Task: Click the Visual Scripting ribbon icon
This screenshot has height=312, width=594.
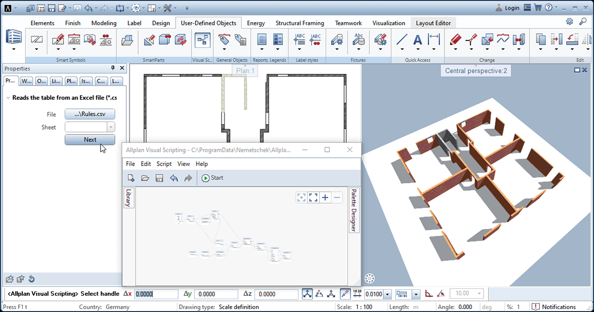Action: [x=202, y=40]
